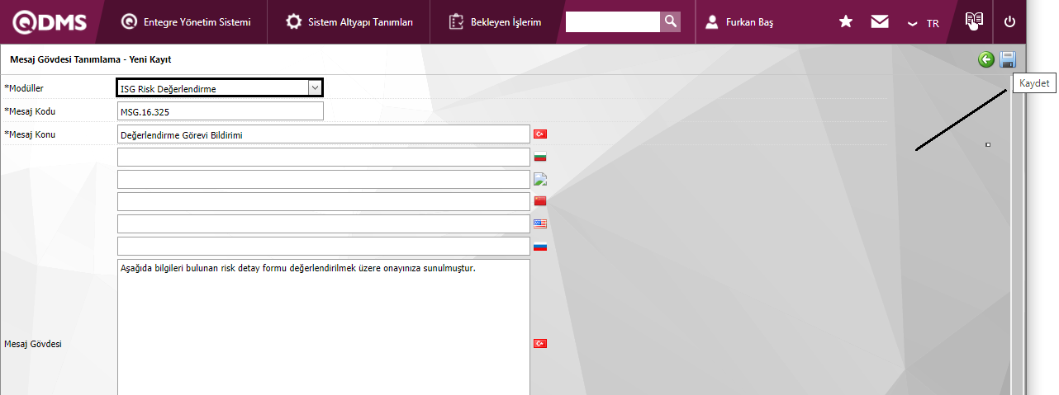Click the green back arrow icon

click(986, 59)
